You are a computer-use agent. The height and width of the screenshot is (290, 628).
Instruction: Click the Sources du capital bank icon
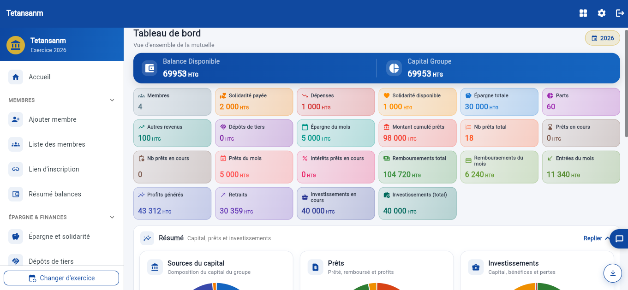(155, 267)
